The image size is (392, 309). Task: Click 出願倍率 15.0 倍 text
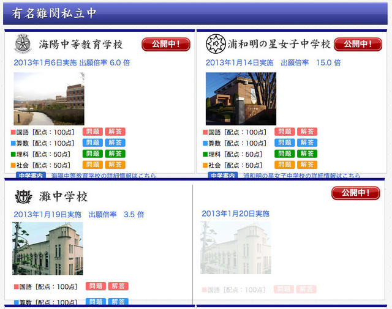click(311, 62)
